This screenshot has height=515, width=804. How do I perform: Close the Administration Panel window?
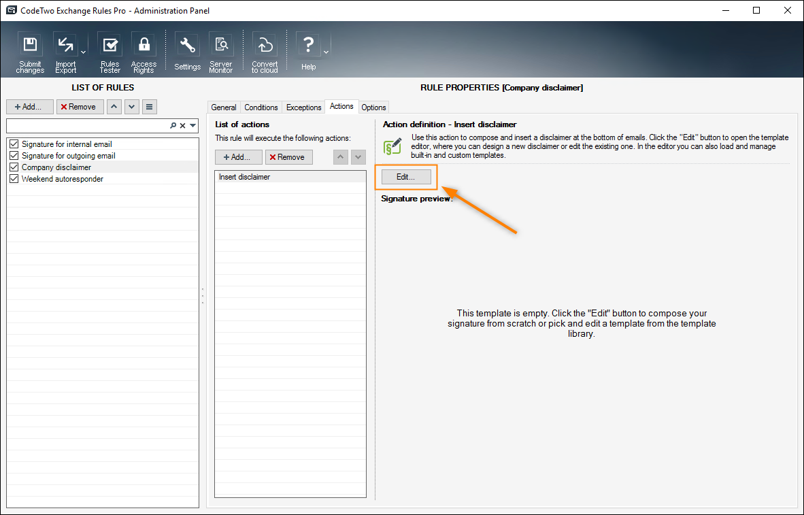pyautogui.click(x=788, y=10)
